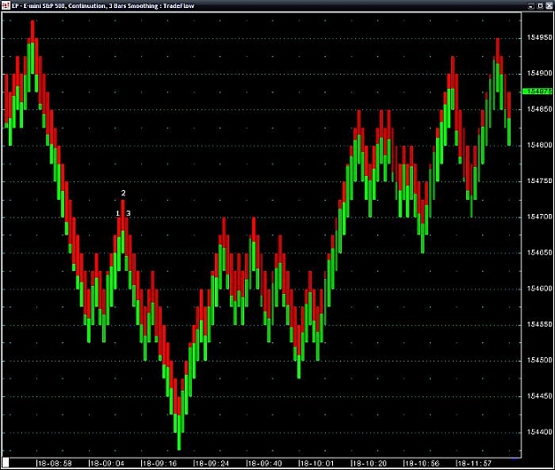
Task: Click the 18-10:56 time axis label
Action: tap(421, 463)
